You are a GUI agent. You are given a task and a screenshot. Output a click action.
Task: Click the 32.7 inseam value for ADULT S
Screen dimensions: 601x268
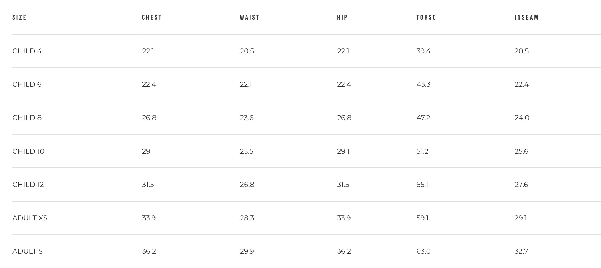521,251
